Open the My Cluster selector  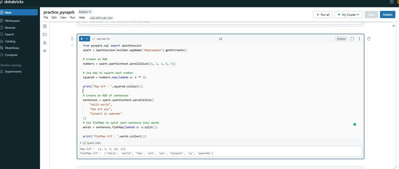[348, 15]
